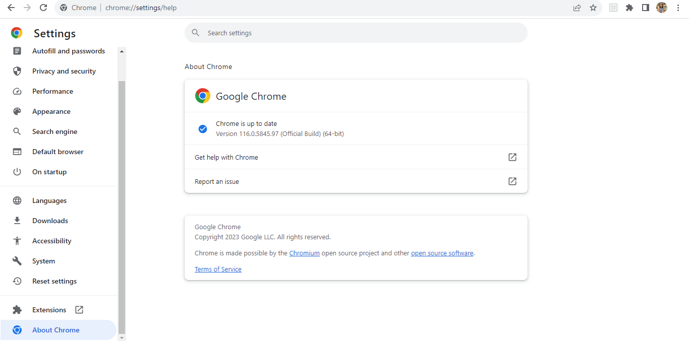Click the Extensions puzzle icon in the toolbar
This screenshot has width=689, height=341.
tap(629, 8)
